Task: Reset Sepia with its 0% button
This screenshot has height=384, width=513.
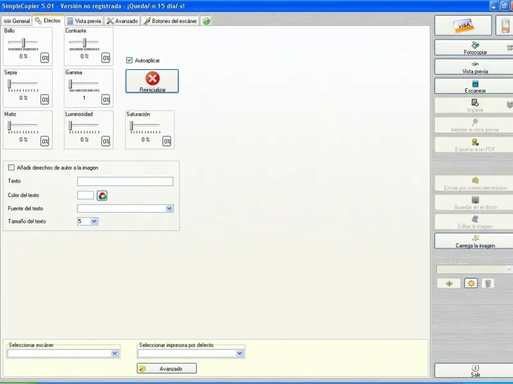Action: [45, 99]
